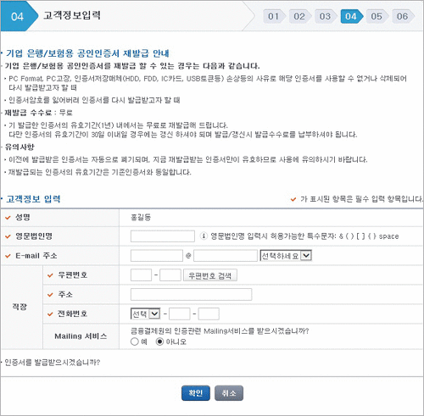The height and width of the screenshot is (416, 424).
Task: Focus the E-mail domain input field
Action: point(226,256)
